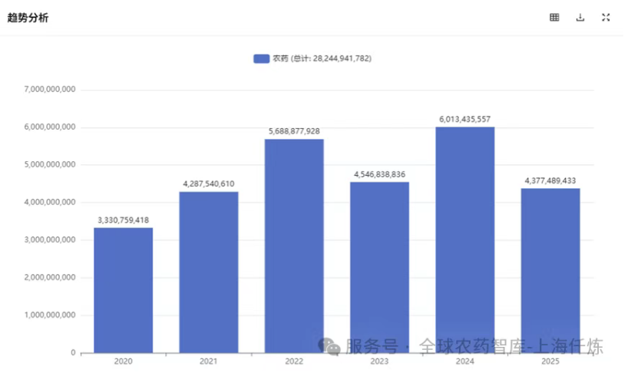Expand the chart to fullscreen
This screenshot has height=373, width=631.
pos(606,18)
